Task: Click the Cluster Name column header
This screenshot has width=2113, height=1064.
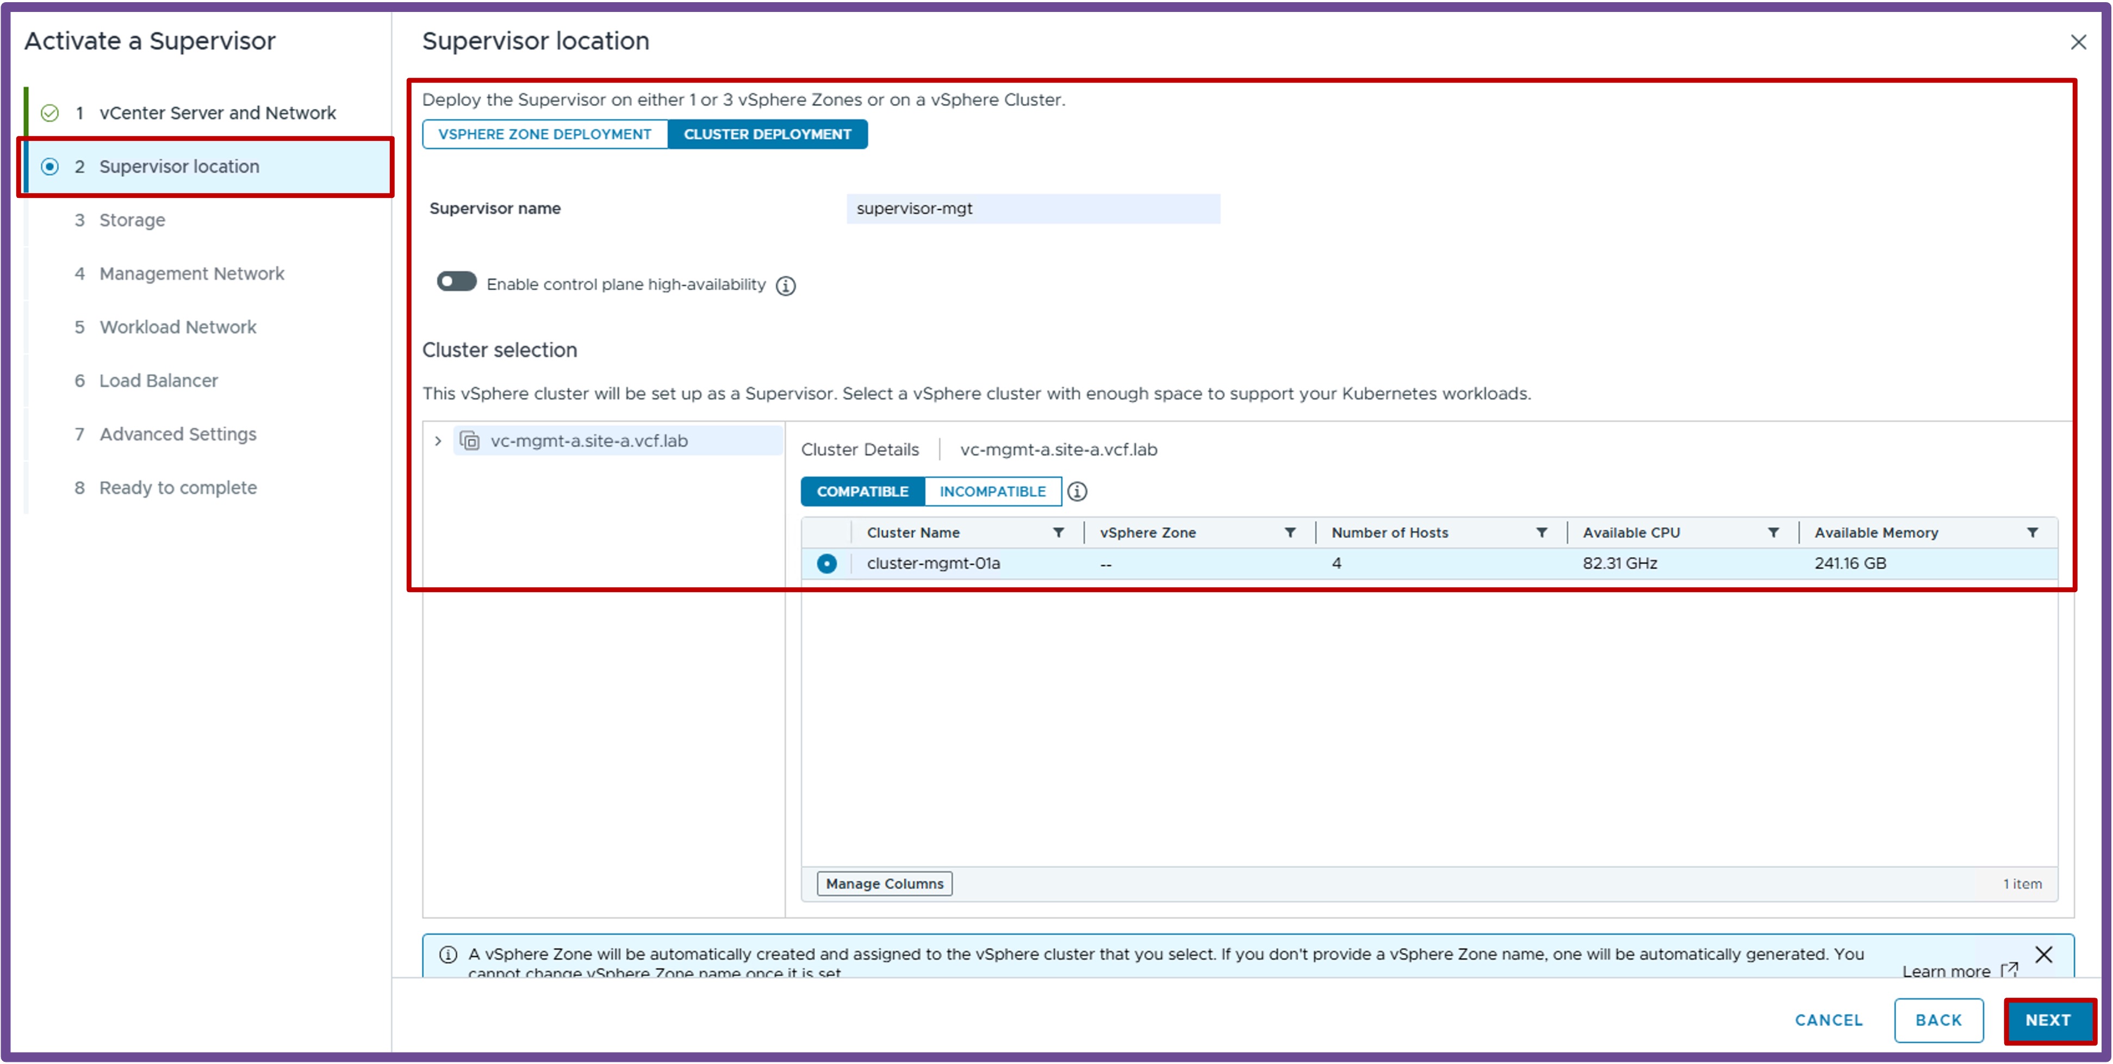Action: click(x=913, y=532)
